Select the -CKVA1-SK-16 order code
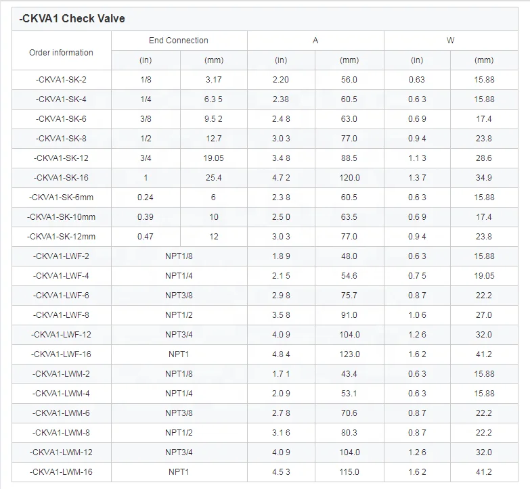This screenshot has height=489, width=530. [x=61, y=178]
